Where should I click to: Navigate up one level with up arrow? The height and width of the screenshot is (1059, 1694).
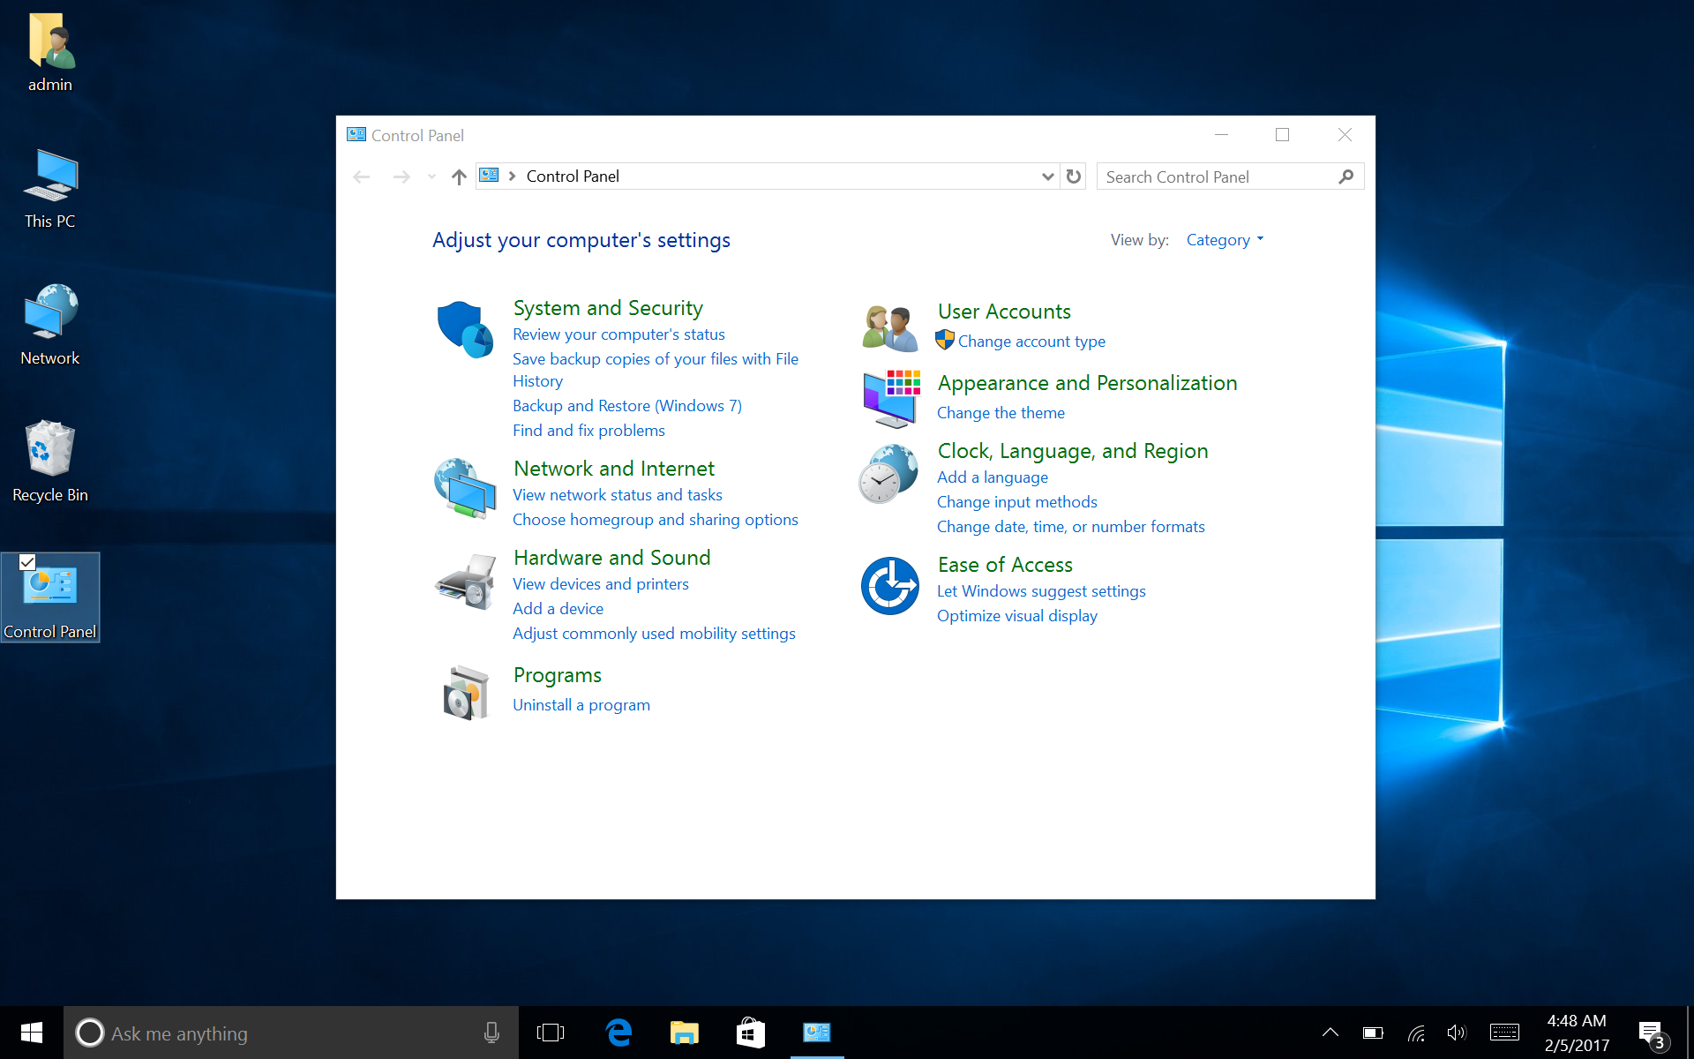[459, 176]
